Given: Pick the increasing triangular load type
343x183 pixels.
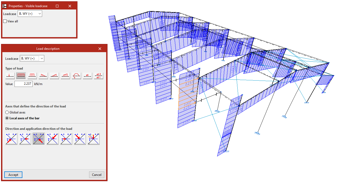Looking at the screenshot, I should [54, 76].
